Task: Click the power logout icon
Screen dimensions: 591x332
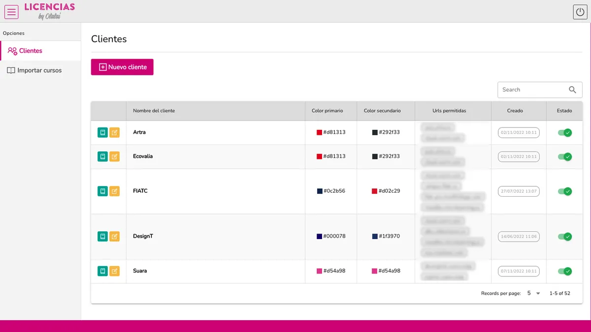Action: [x=580, y=12]
